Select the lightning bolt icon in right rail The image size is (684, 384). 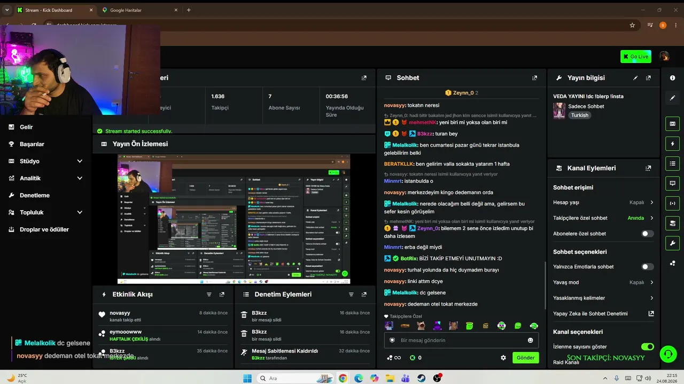coord(672,144)
